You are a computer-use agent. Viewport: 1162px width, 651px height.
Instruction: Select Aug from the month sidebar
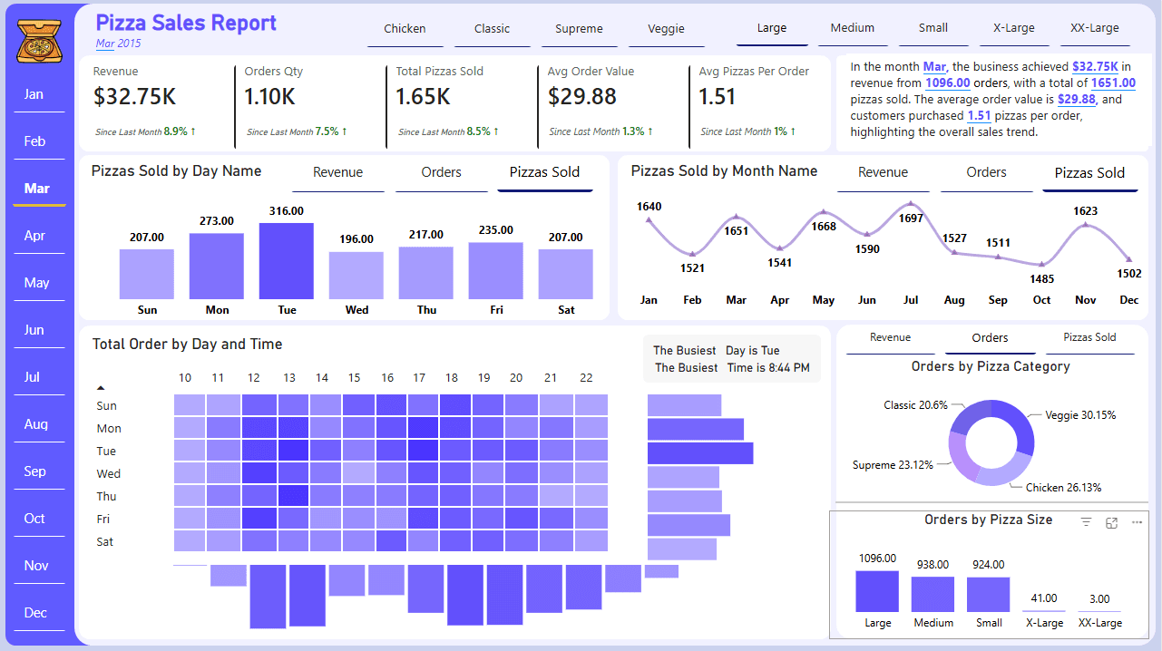coord(35,424)
